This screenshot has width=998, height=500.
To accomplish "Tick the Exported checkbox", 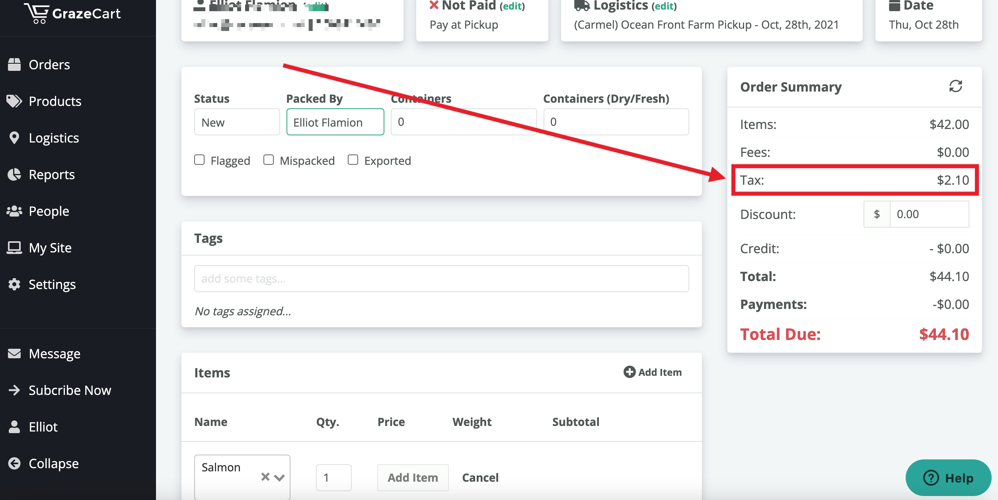I will pyautogui.click(x=353, y=160).
